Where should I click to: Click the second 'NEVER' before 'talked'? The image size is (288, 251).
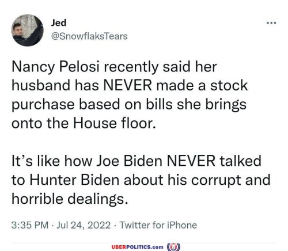pyautogui.click(x=191, y=161)
